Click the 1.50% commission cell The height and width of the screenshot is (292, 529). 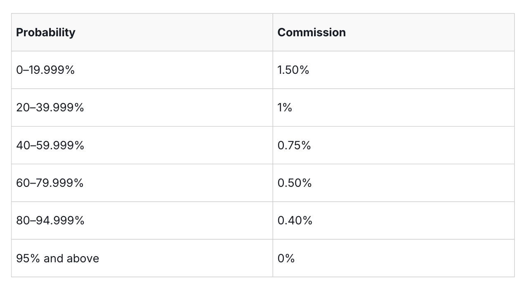pyautogui.click(x=293, y=70)
